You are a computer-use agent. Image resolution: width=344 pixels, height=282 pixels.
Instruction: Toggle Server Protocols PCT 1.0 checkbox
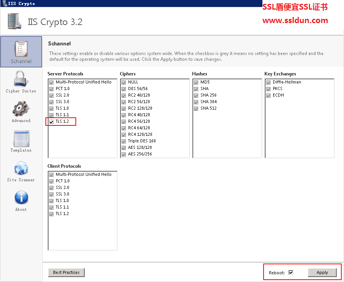click(x=51, y=89)
